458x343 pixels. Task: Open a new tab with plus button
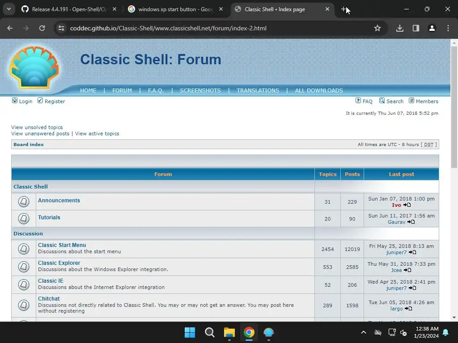coord(343,9)
